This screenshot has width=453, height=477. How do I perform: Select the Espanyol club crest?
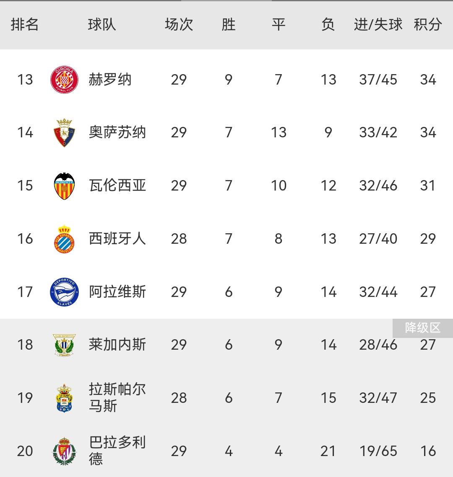[64, 239]
